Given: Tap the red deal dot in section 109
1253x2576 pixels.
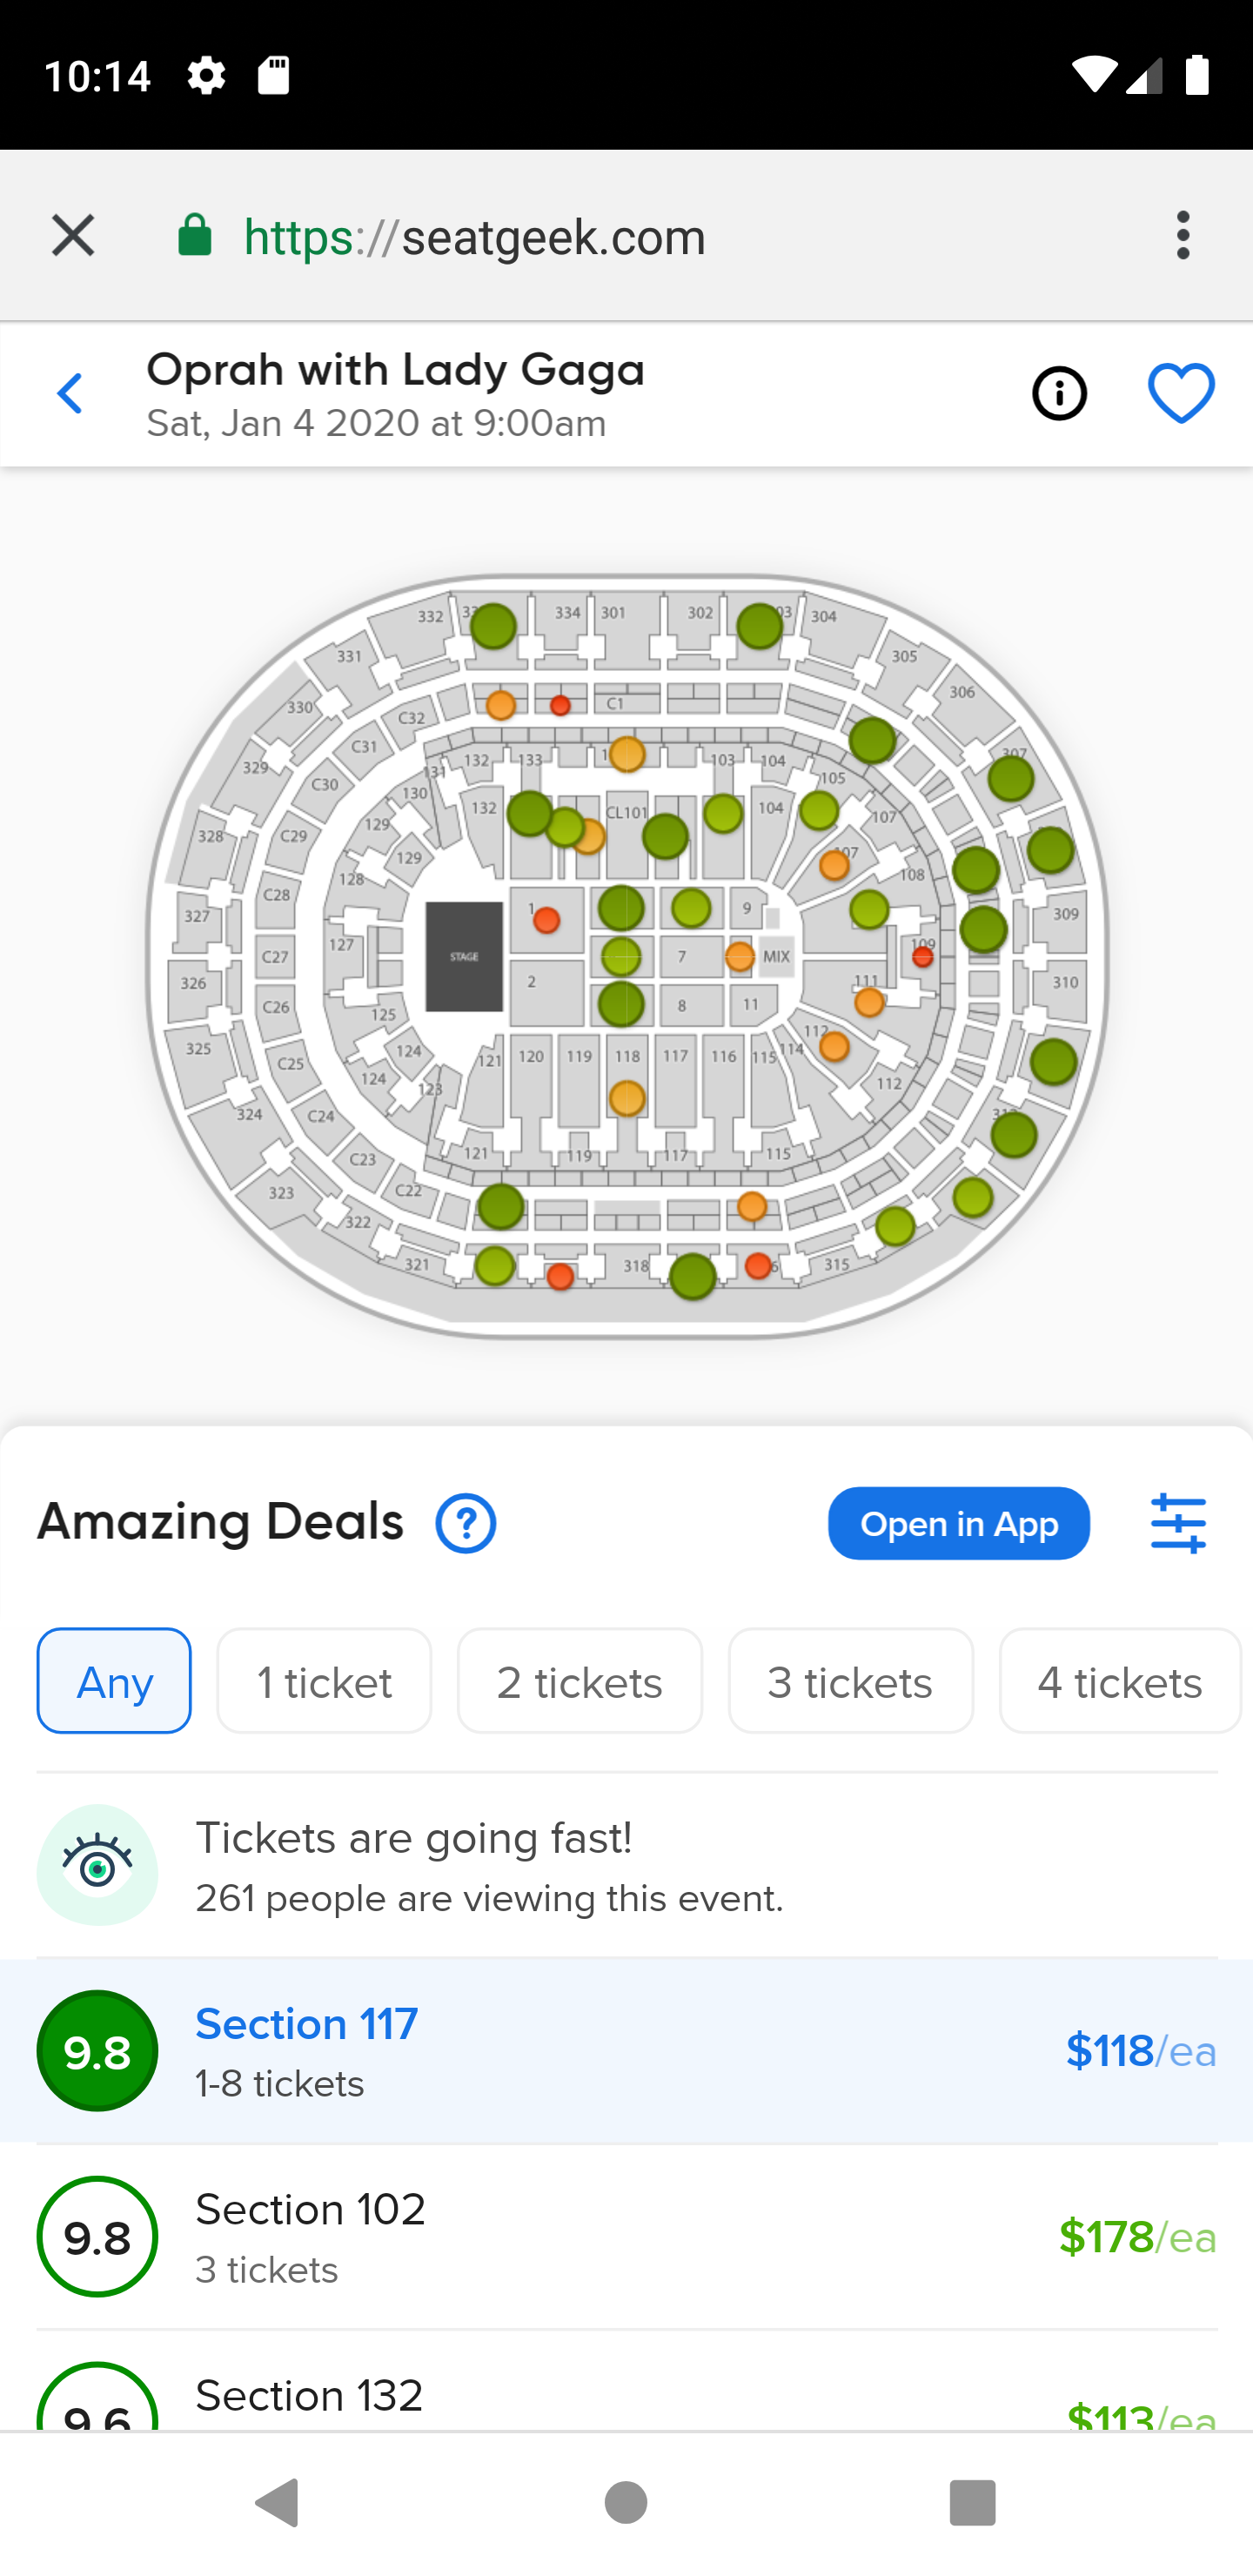Looking at the screenshot, I should (x=922, y=957).
